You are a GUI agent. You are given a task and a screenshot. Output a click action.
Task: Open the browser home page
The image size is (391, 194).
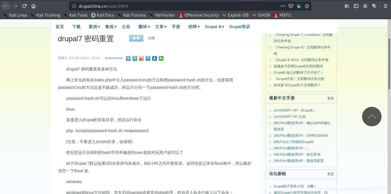(33, 6)
